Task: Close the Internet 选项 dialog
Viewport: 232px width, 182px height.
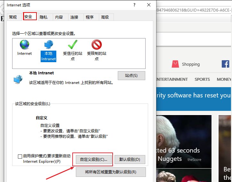Action: (149, 5)
